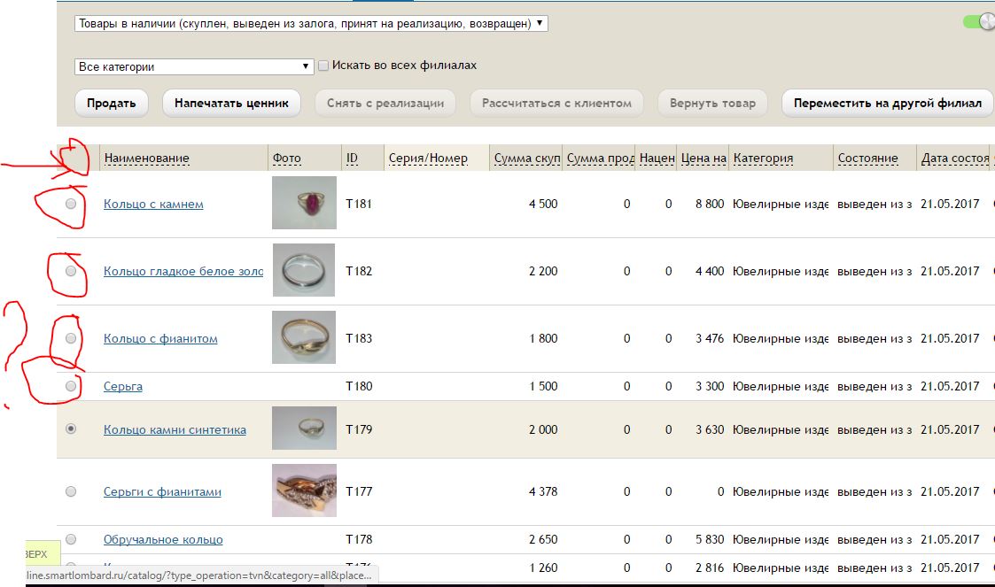The height and width of the screenshot is (587, 995).
Task: Select radio button for Серьга row
Action: click(71, 386)
